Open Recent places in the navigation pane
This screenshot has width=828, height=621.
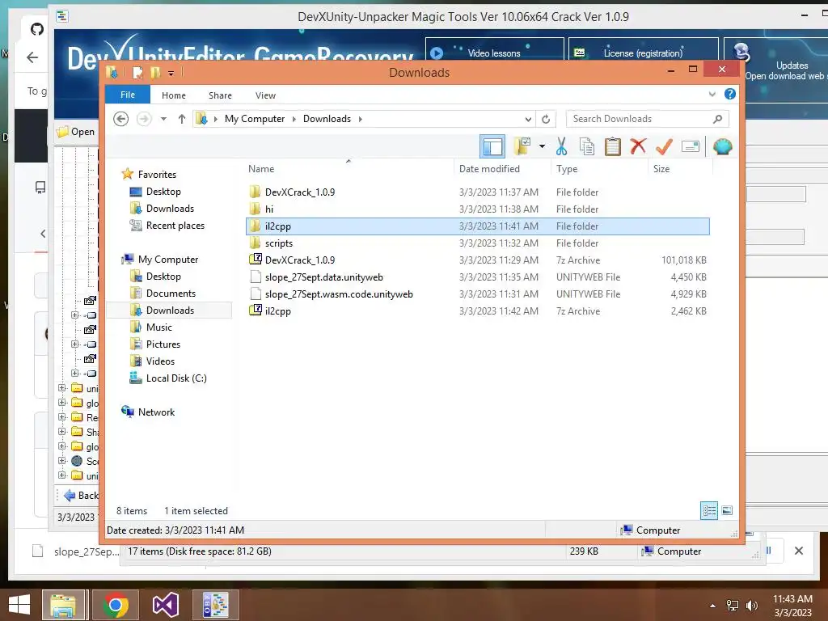pyautogui.click(x=175, y=226)
